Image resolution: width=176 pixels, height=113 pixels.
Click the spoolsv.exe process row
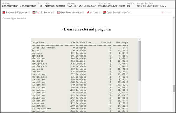pos(80,98)
